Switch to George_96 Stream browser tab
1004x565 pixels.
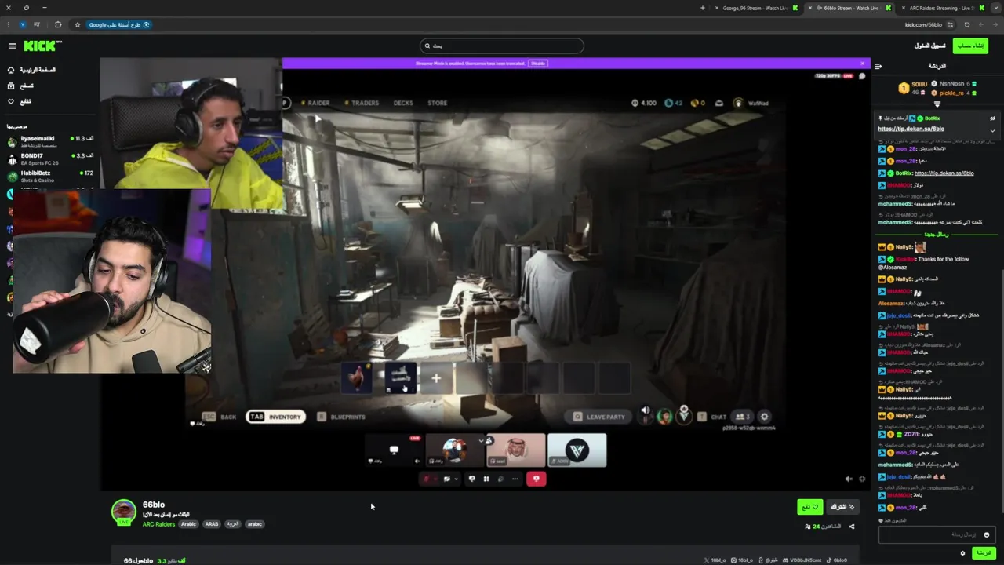point(755,8)
